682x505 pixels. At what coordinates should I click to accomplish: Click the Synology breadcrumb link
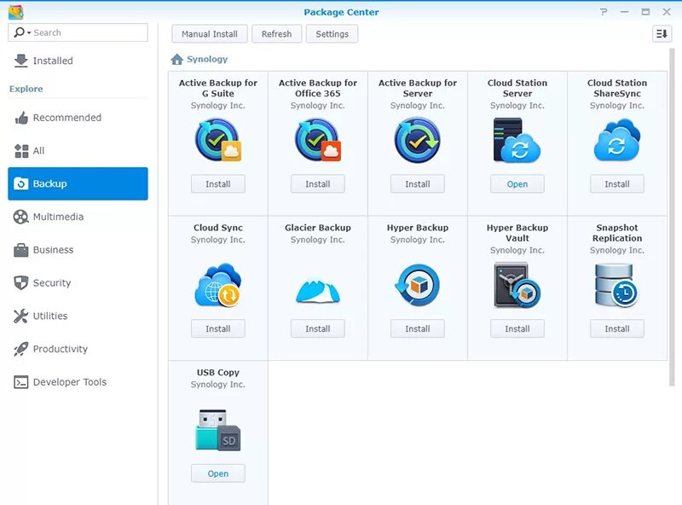click(207, 59)
